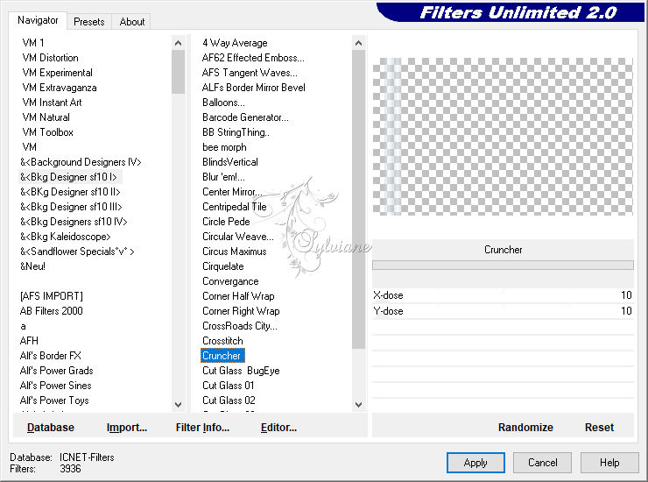Select &<Bkg Designer sf10 I> category
This screenshot has width=648, height=482.
point(68,177)
